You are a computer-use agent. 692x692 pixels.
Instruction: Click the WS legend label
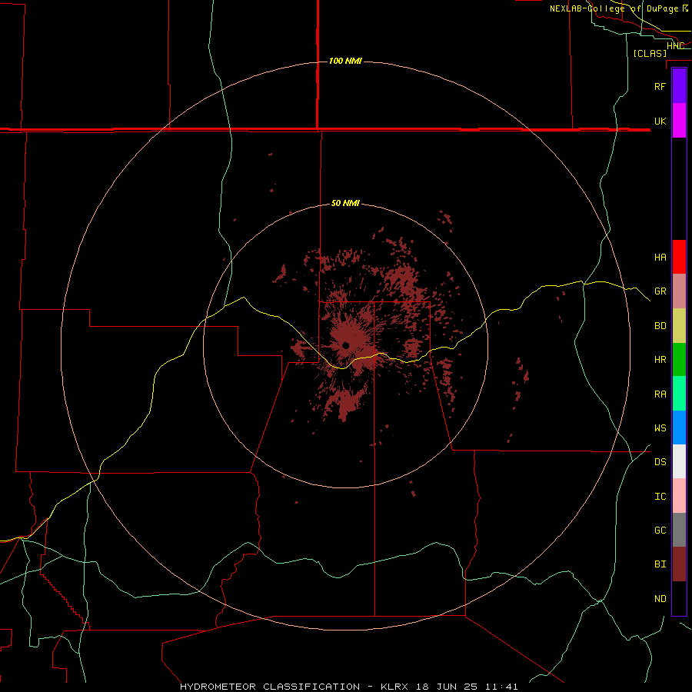[660, 428]
